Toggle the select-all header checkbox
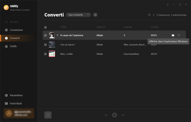This screenshot has height=122, width=191. tap(45, 27)
